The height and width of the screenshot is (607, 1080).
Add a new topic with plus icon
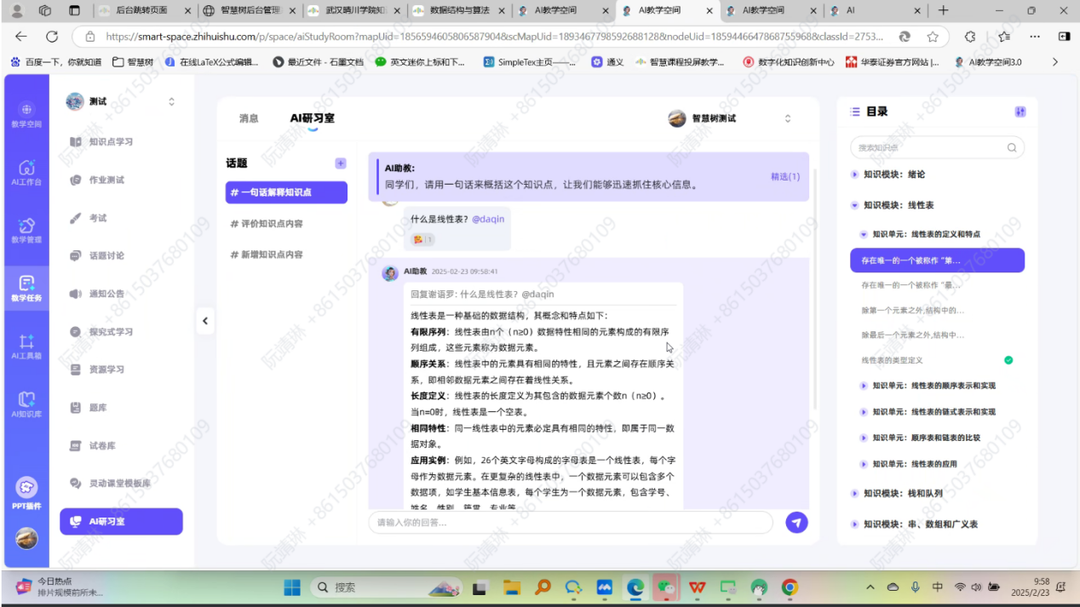tap(341, 163)
